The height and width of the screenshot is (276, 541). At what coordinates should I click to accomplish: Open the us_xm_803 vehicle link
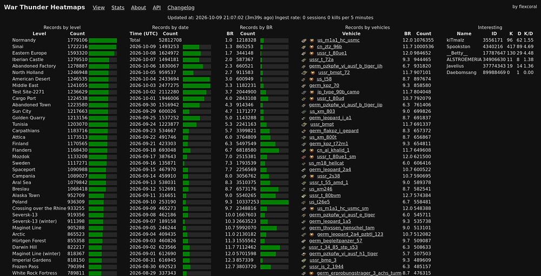click(322, 111)
